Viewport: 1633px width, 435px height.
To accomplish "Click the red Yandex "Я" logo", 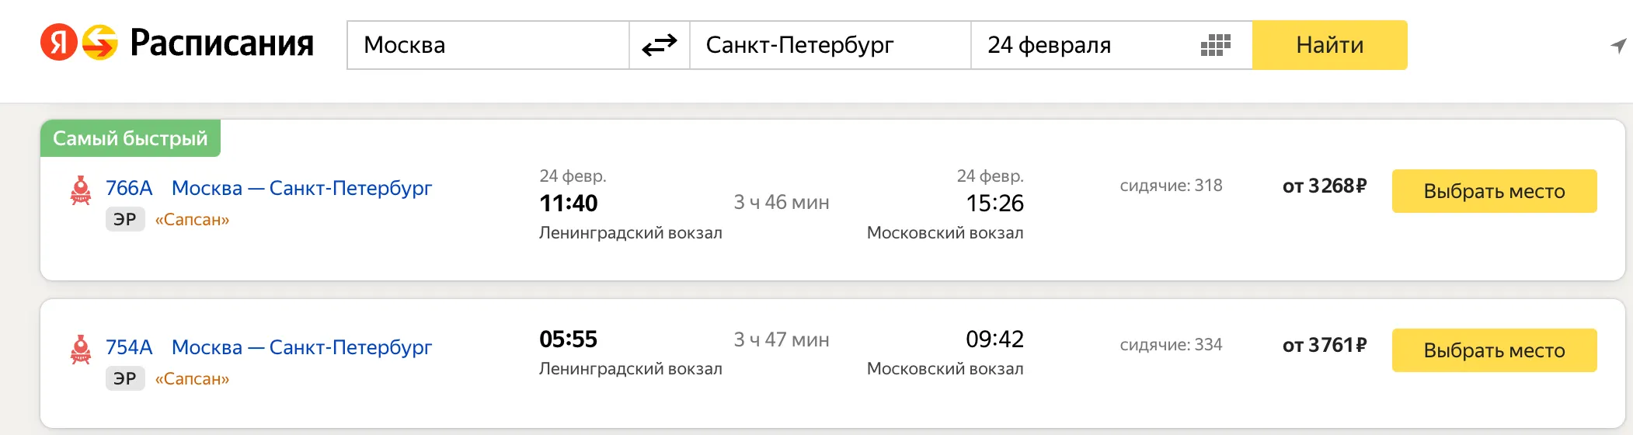I will point(59,43).
